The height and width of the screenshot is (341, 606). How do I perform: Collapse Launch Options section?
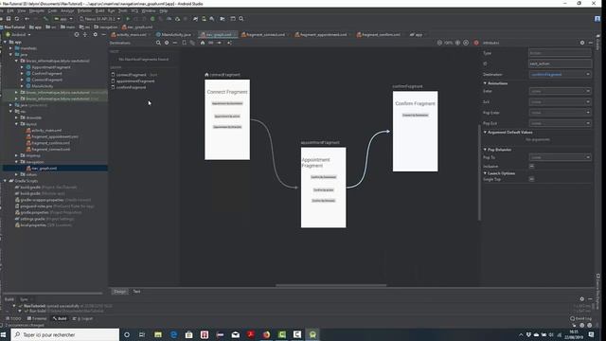pyautogui.click(x=485, y=173)
